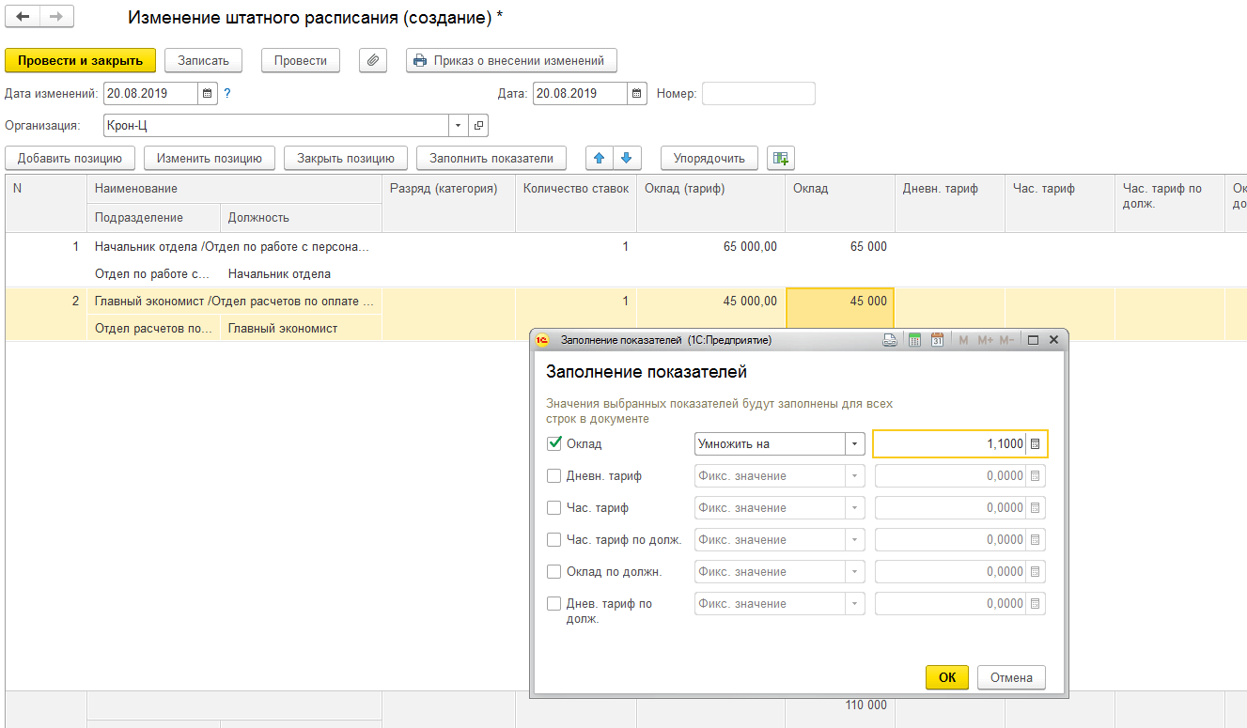Screen dimensions: 1247x728
Task: Click the Приказ о внесении изменений button
Action: [511, 60]
